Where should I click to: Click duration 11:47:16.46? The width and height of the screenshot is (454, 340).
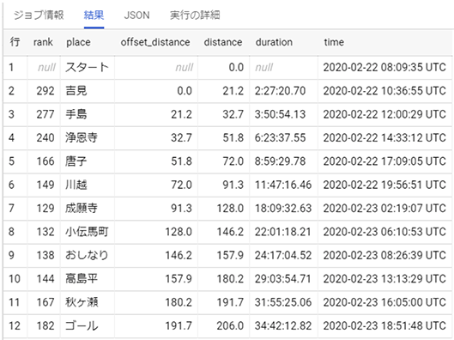283,185
